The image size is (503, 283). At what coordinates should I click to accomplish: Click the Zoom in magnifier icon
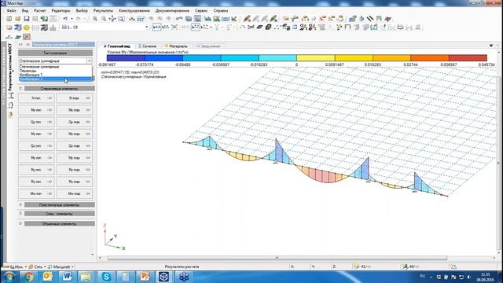click(x=95, y=19)
